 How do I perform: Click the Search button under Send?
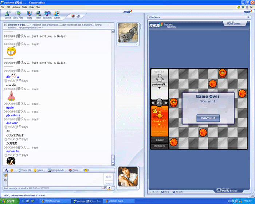coord(109,183)
